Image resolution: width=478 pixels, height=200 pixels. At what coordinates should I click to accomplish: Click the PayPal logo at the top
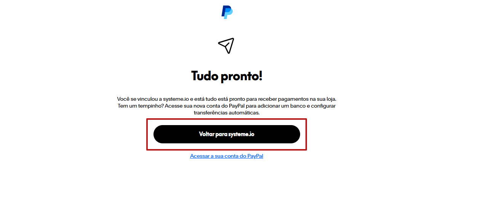227,12
